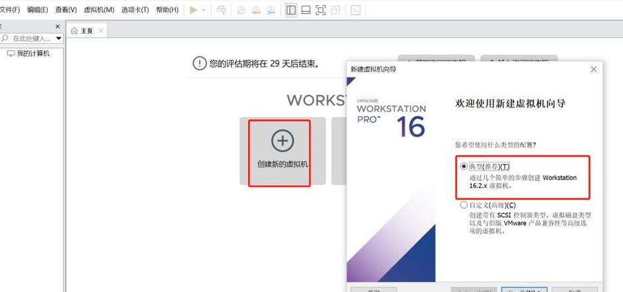The width and height of the screenshot is (623, 292).
Task: Open the 选项卡(T) menu
Action: 135,10
